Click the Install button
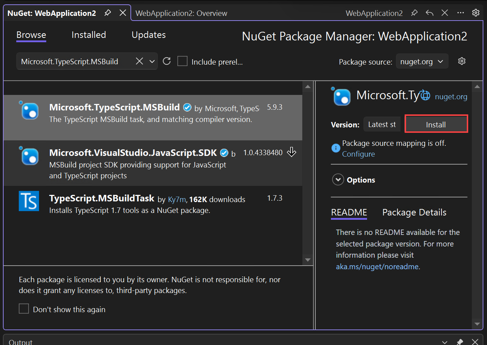Screen dimensions: 487x345 tap(436, 124)
